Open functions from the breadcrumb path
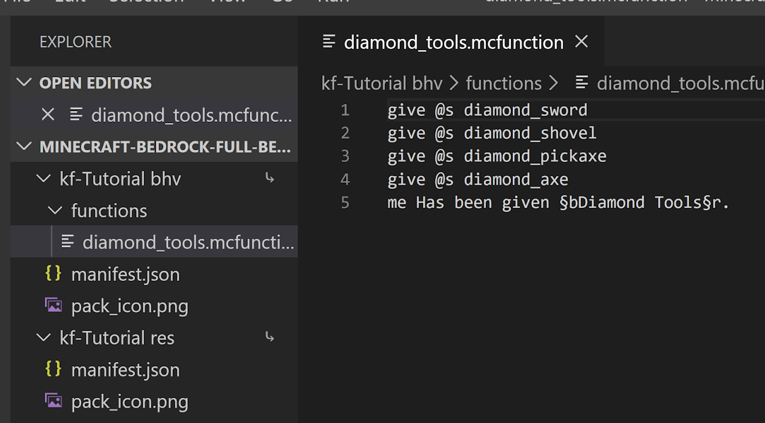Image resolution: width=765 pixels, height=423 pixels. (504, 82)
